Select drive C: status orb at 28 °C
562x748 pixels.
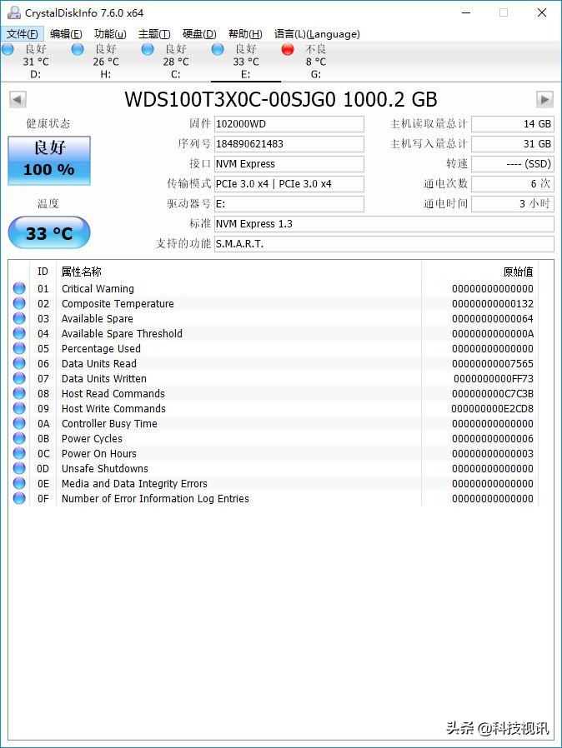click(148, 49)
